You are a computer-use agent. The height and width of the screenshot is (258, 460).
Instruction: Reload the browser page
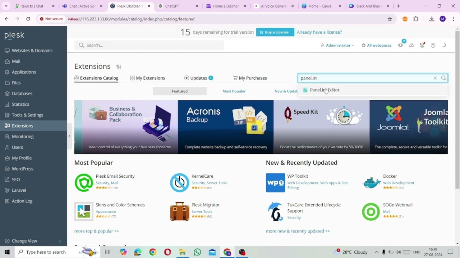point(28,19)
